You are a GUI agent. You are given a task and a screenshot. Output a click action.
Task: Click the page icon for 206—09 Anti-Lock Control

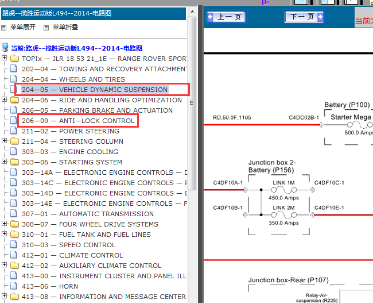click(14, 120)
